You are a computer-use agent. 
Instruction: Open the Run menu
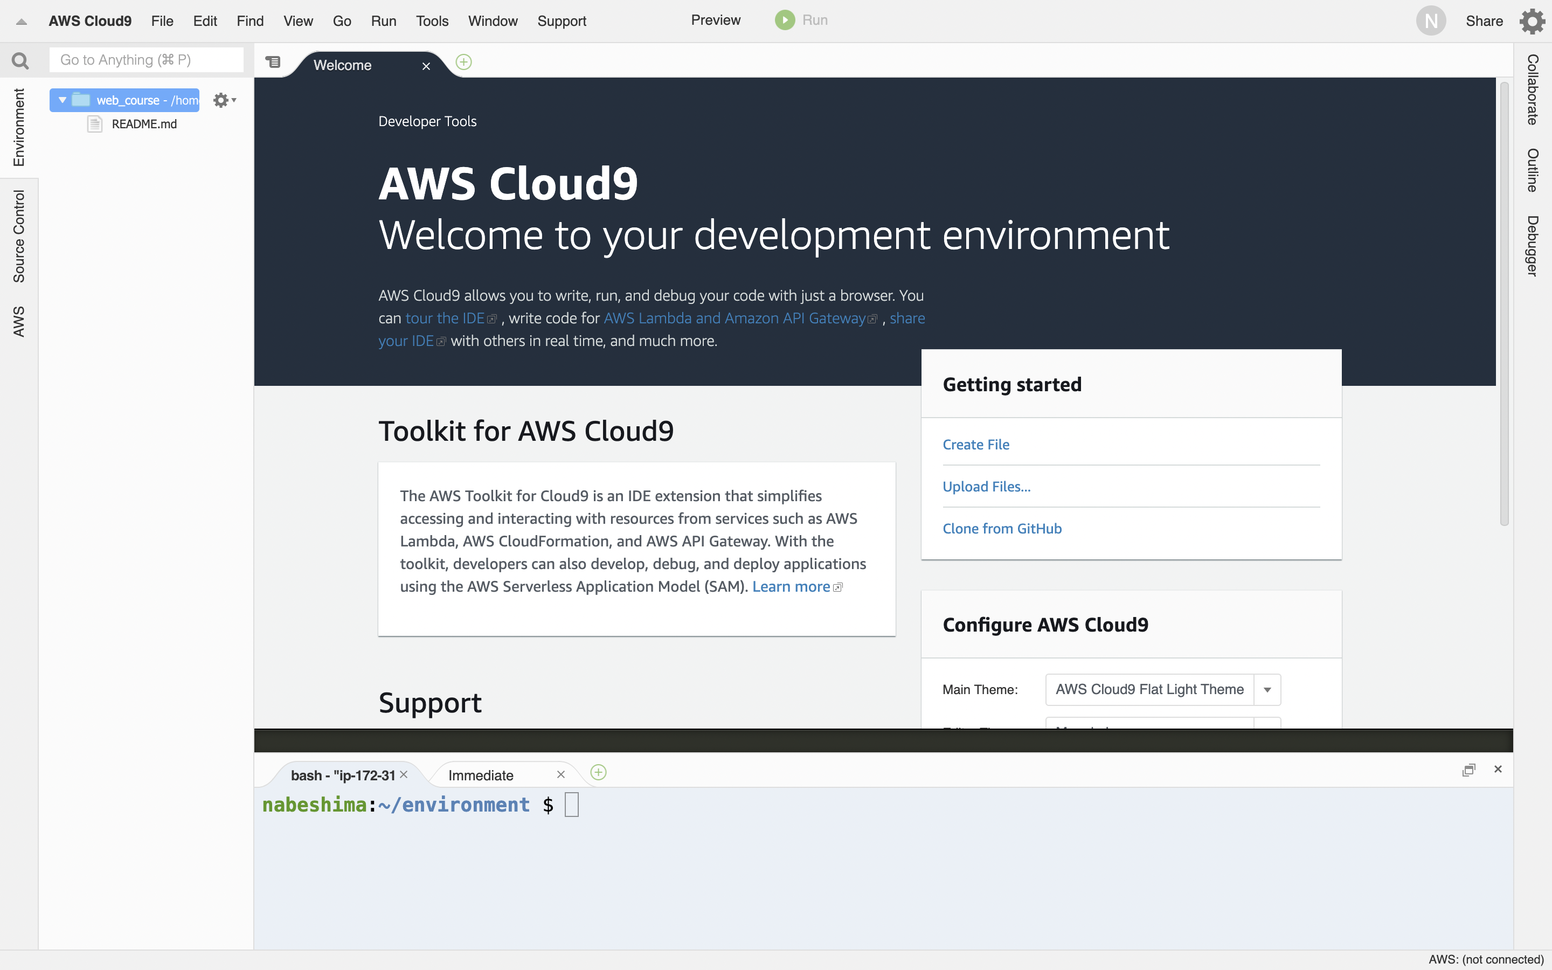[x=384, y=21]
